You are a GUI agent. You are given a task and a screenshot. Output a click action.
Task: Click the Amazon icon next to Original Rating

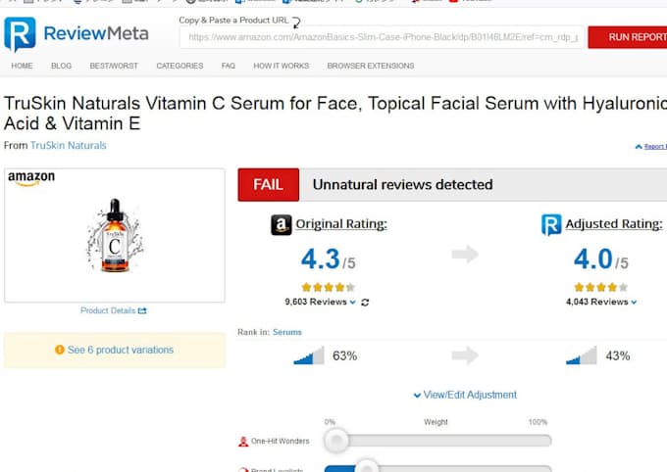tap(282, 225)
